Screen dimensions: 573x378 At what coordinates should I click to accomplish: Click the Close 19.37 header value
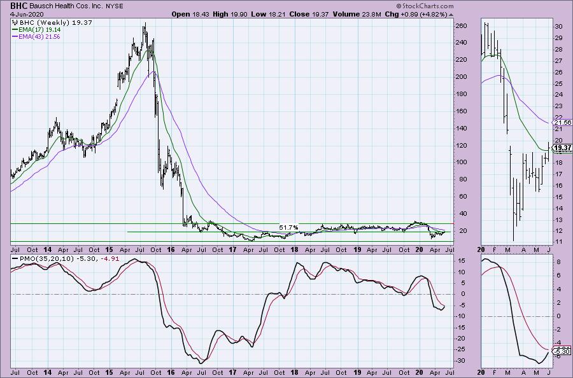pyautogui.click(x=309, y=14)
